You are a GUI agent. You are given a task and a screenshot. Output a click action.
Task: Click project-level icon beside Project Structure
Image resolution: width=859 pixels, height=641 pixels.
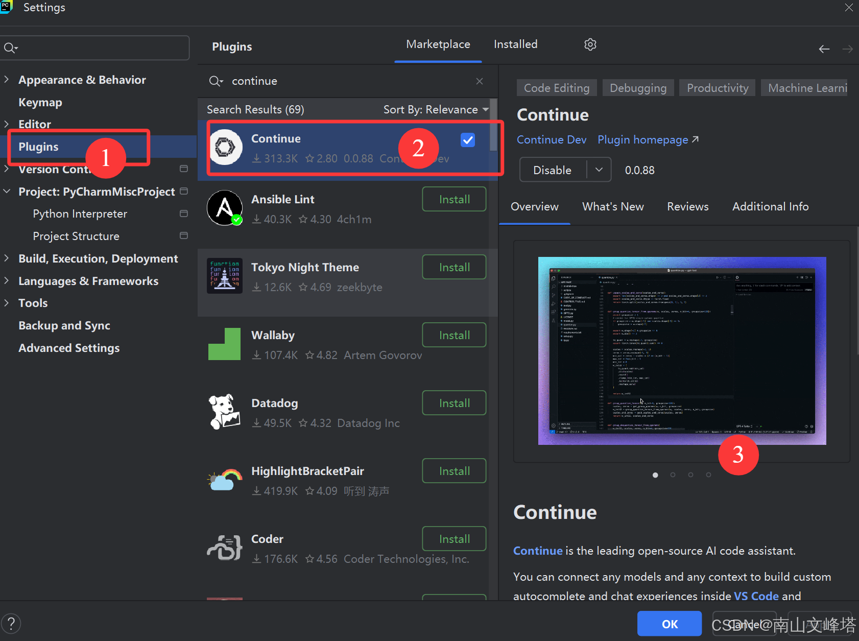[184, 235]
